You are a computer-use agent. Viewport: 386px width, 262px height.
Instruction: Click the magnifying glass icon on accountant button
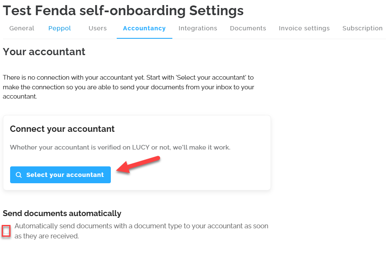tap(19, 175)
